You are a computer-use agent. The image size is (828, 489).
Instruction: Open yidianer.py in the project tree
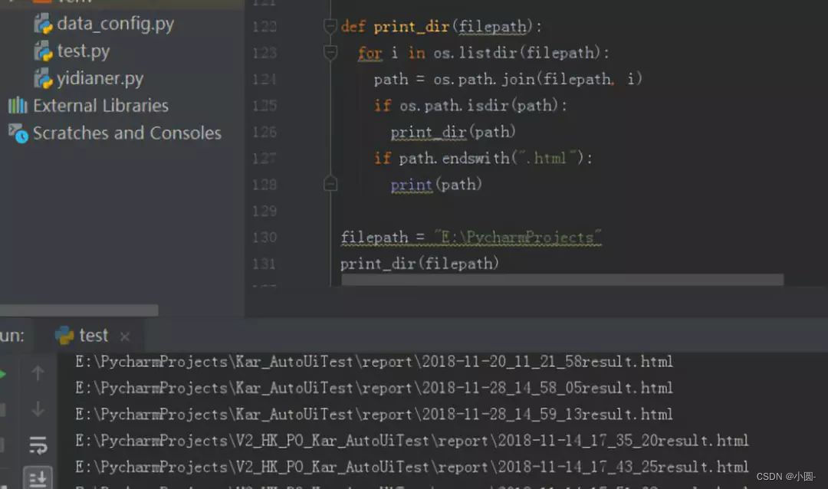100,79
